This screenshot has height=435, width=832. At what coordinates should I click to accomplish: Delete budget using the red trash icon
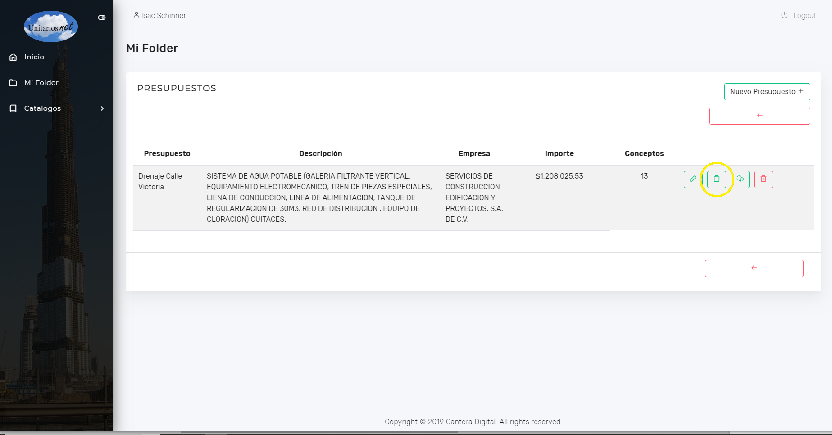764,179
